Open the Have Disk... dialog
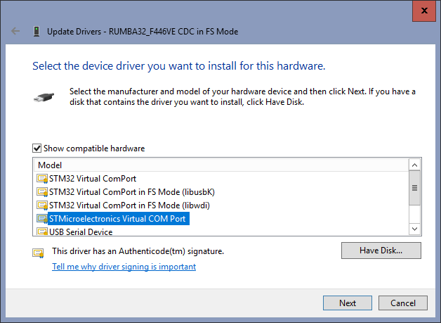 (x=381, y=251)
